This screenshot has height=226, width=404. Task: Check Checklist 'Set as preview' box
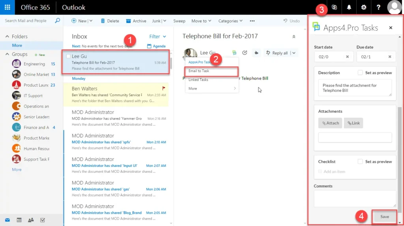click(360, 161)
